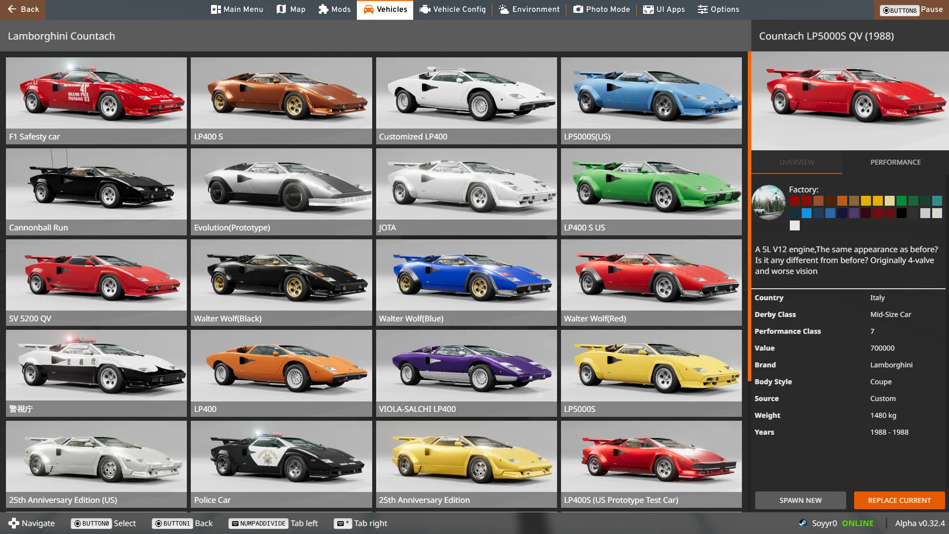Screen dimensions: 949x534
Task: Click the Replace Current button
Action: point(899,500)
